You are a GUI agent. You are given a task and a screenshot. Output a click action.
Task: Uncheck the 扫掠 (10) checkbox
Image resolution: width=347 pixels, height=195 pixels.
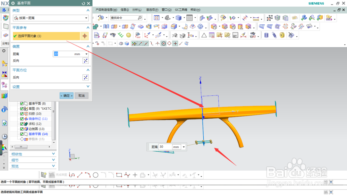(x=22, y=113)
